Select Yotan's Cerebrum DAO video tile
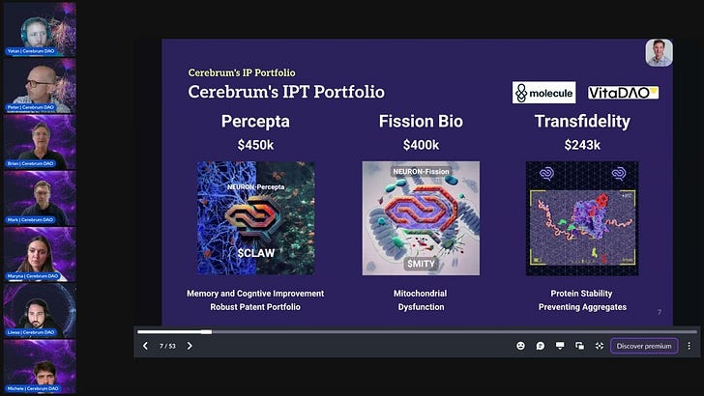Screen dimensions: 704x396 coord(40,29)
